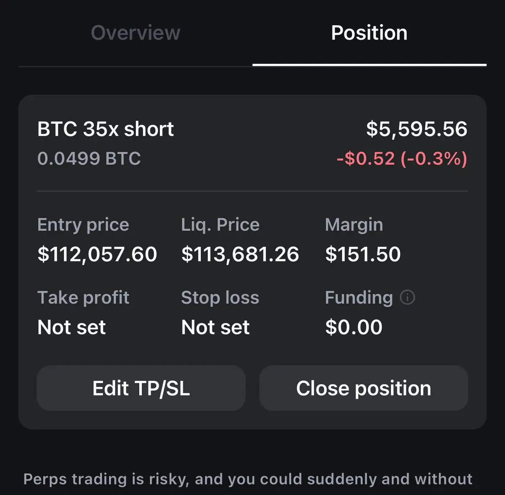Screen dimensions: 505x495
Task: Switch to the Overview tab
Action: (x=136, y=33)
